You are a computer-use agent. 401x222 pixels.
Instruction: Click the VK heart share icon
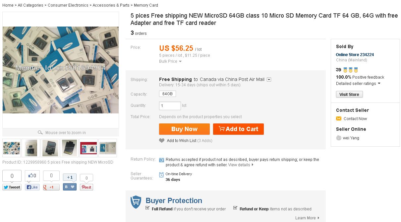coord(70,187)
